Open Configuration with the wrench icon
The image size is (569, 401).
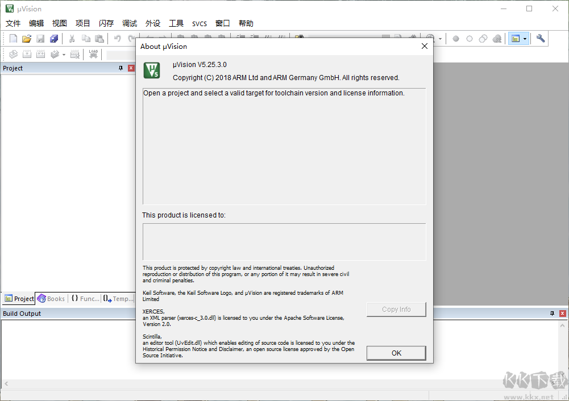[x=541, y=39]
